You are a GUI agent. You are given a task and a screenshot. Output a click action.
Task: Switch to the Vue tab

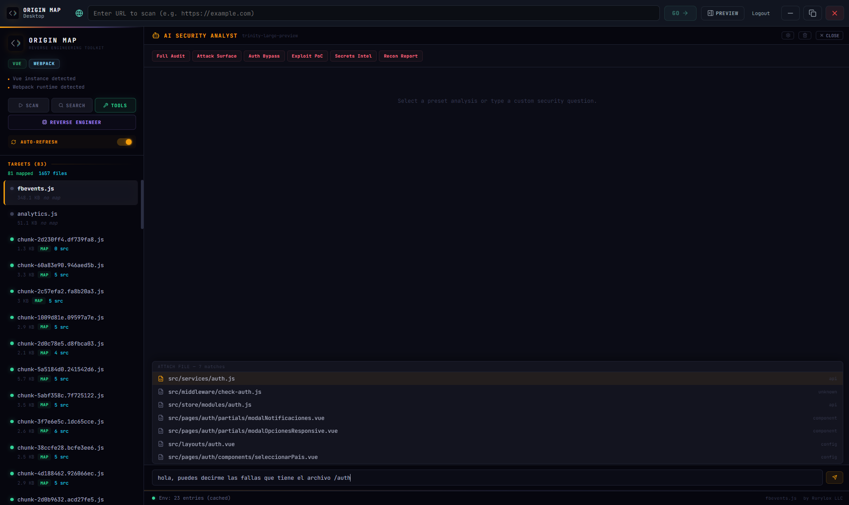pos(17,63)
